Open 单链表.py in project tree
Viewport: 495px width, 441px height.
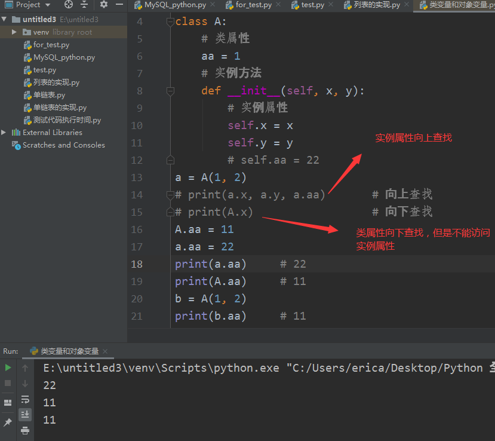[x=49, y=95]
